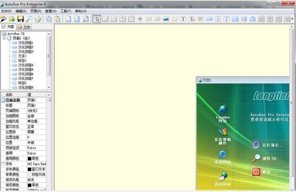Screen dimensions: 296x192
Task: Click the red 退出 button in preview
Action: 261,172
